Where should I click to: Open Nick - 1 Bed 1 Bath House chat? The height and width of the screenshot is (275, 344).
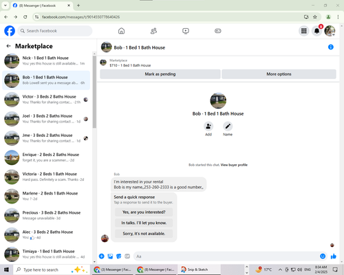[x=46, y=60]
